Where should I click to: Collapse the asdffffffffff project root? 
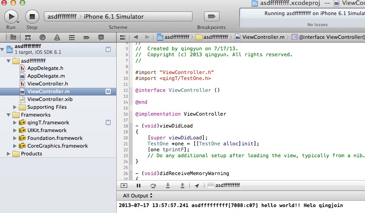tap(2, 49)
